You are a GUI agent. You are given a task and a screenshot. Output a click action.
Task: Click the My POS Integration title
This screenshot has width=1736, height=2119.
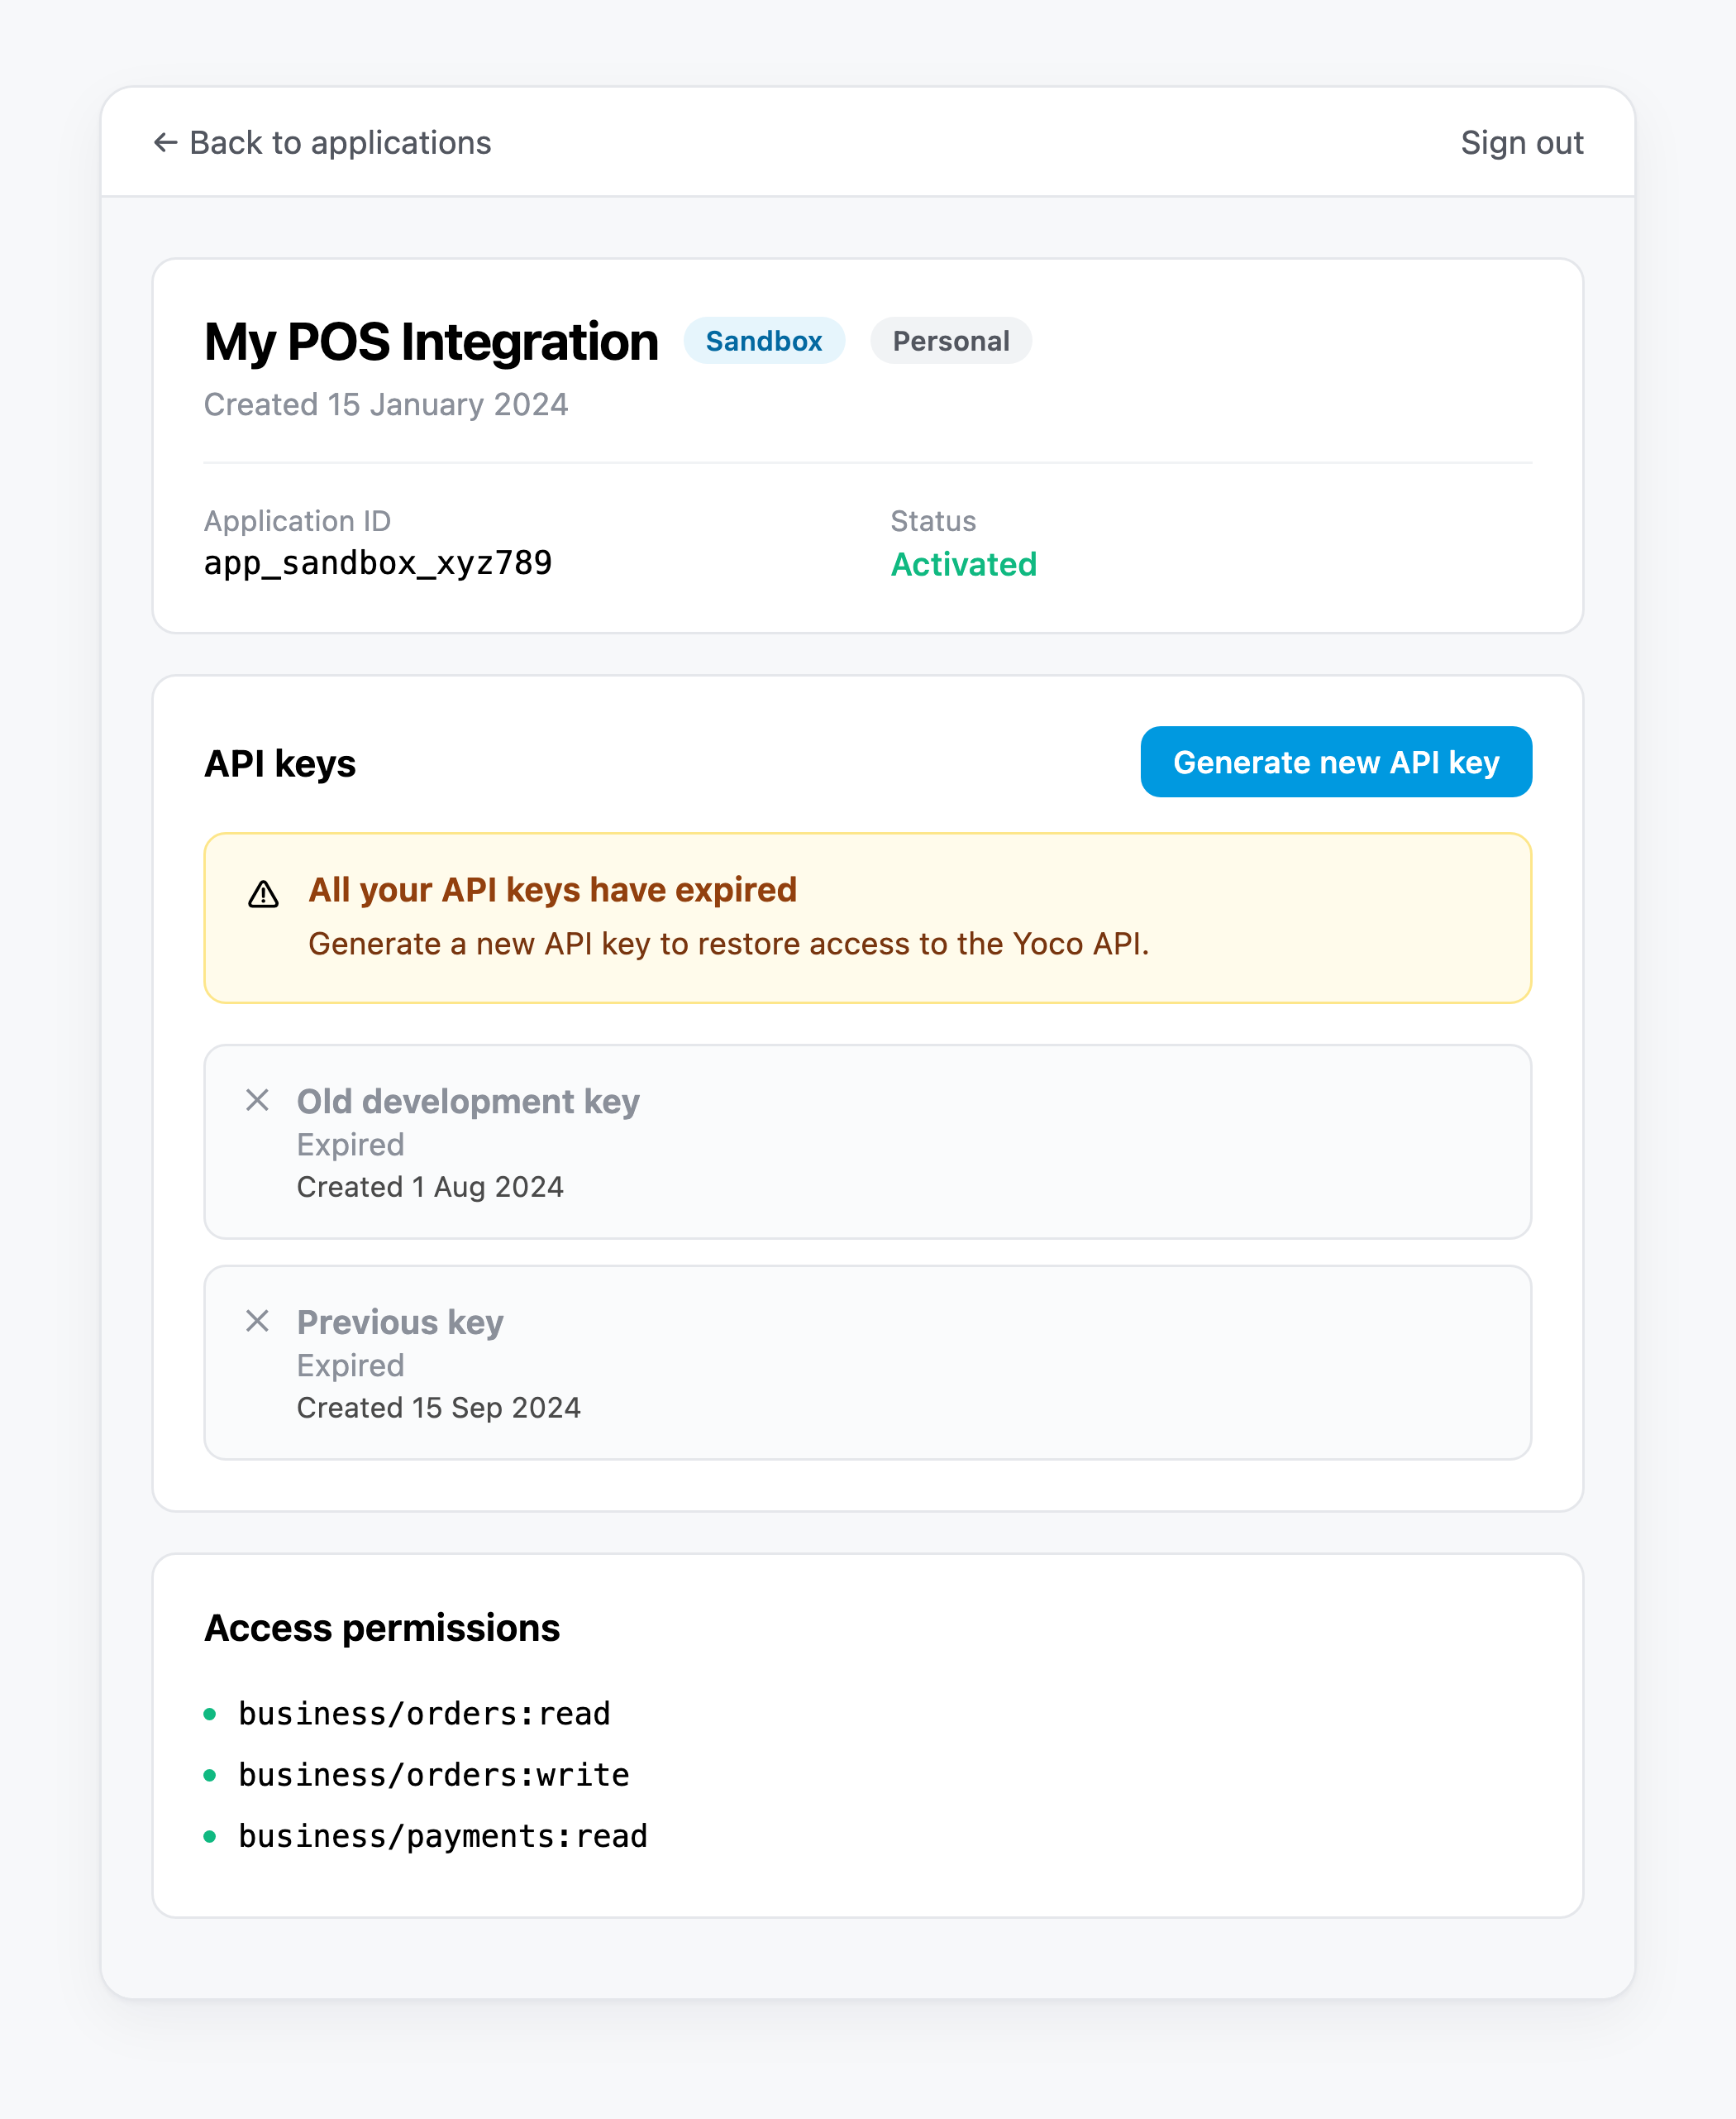pos(431,342)
